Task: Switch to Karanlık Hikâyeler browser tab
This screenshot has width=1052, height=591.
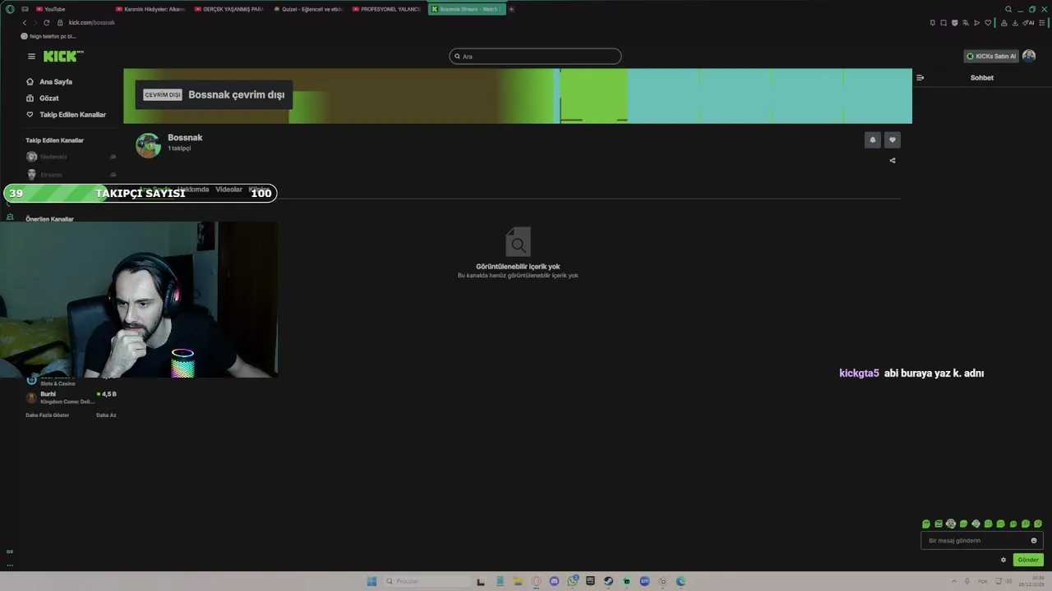Action: coord(150,9)
